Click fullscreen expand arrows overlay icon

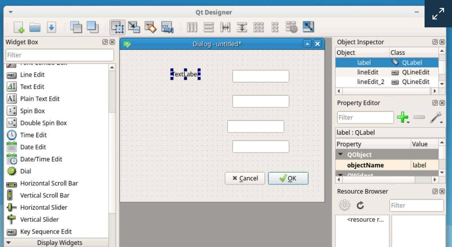pos(438,14)
